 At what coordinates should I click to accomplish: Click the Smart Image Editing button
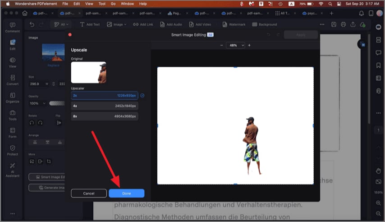coord(47,177)
